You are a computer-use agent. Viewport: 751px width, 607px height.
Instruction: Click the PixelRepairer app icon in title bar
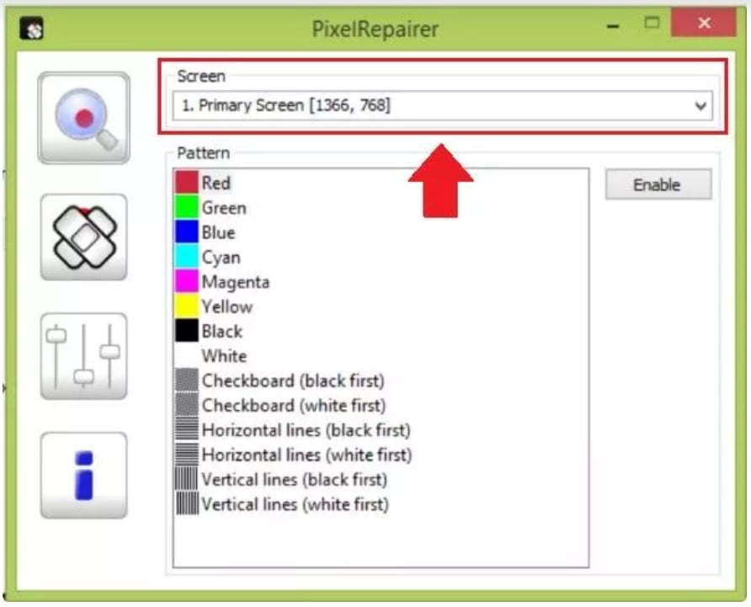[32, 29]
